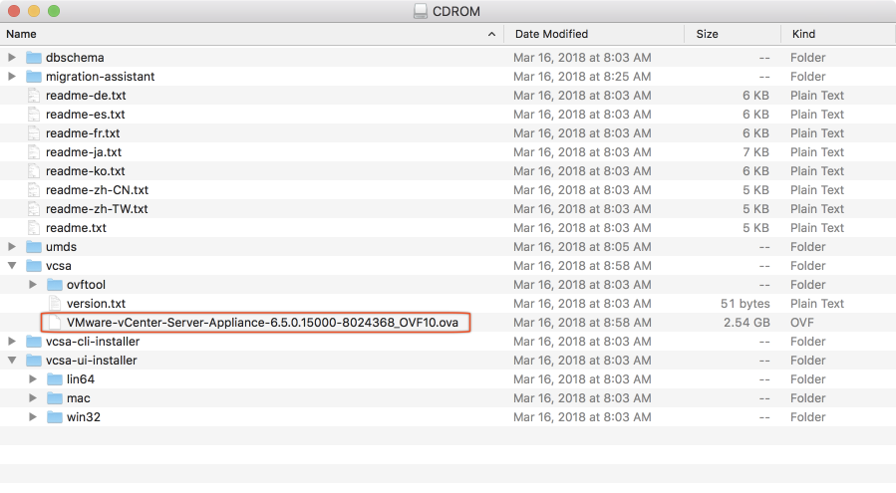Collapse the vcsa-ui-installer folder
This screenshot has height=493, width=896.
[x=12, y=361]
